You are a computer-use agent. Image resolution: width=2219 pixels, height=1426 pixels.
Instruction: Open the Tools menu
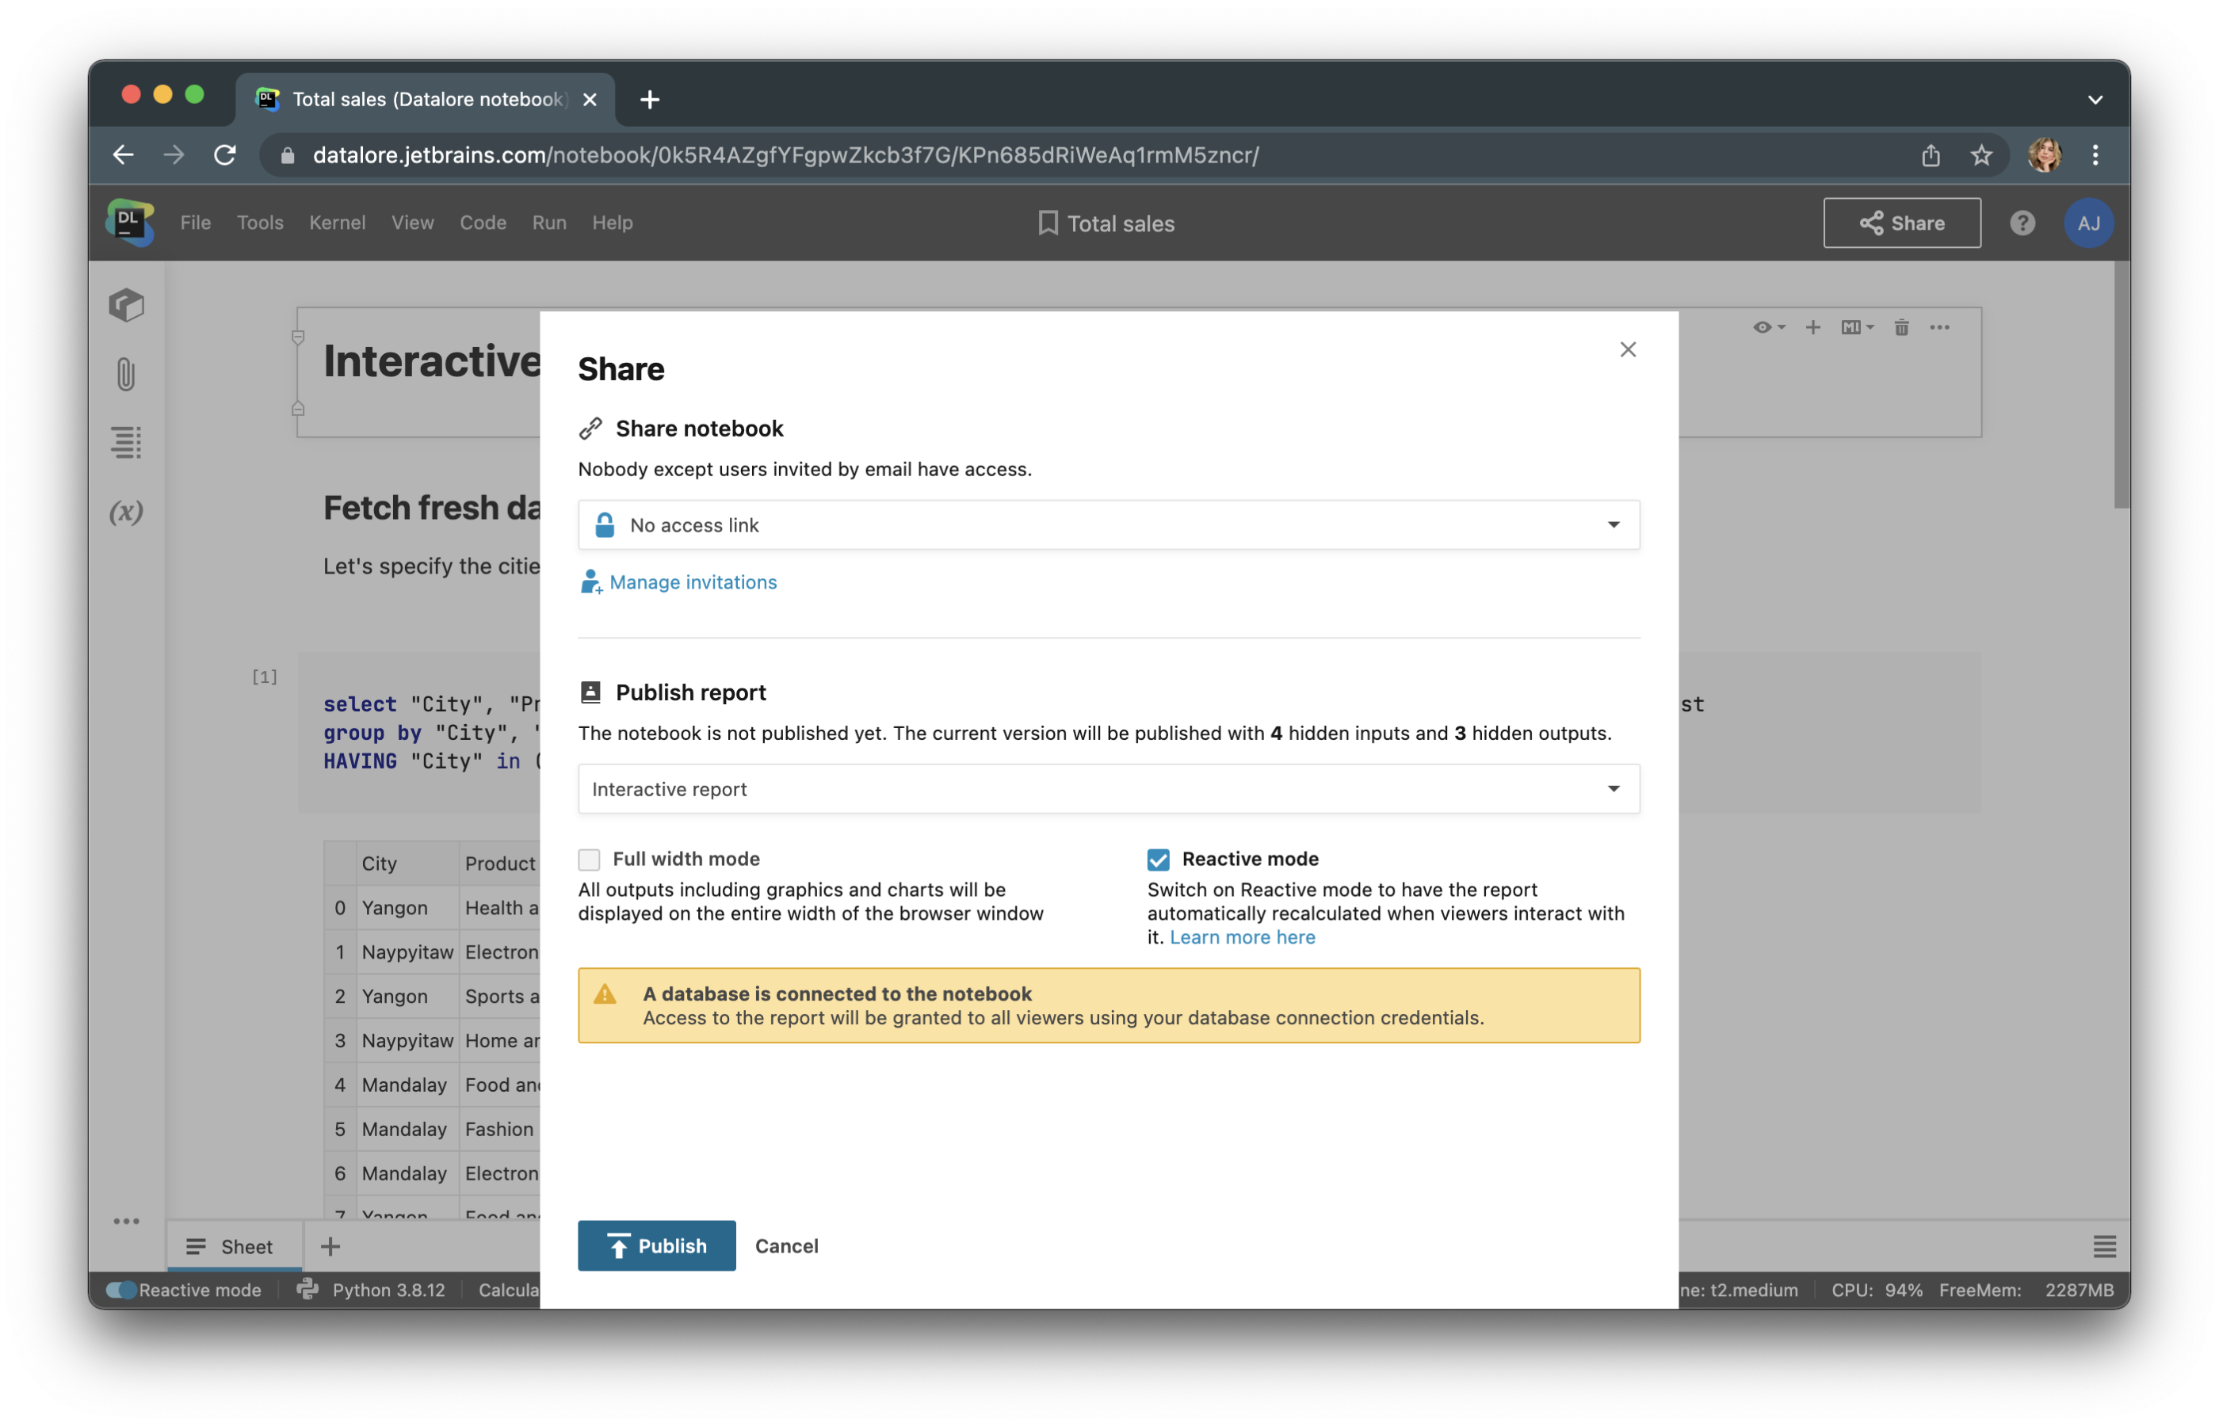pyautogui.click(x=260, y=223)
